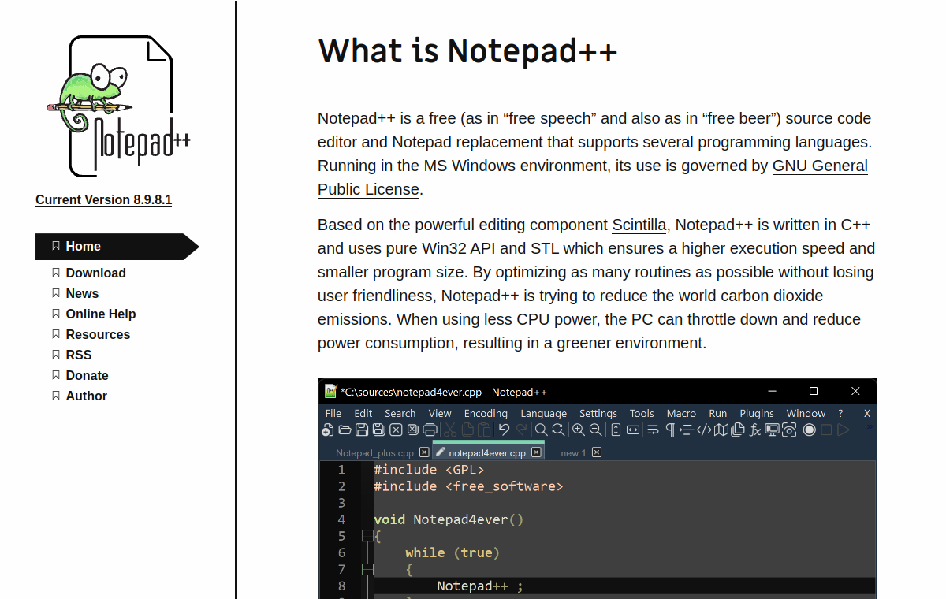The height and width of the screenshot is (599, 946).
Task: Click the Save icon in toolbar
Action: (362, 430)
